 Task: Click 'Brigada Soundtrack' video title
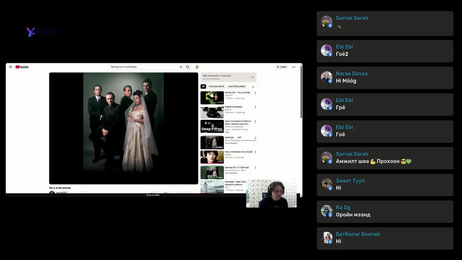tap(234, 107)
